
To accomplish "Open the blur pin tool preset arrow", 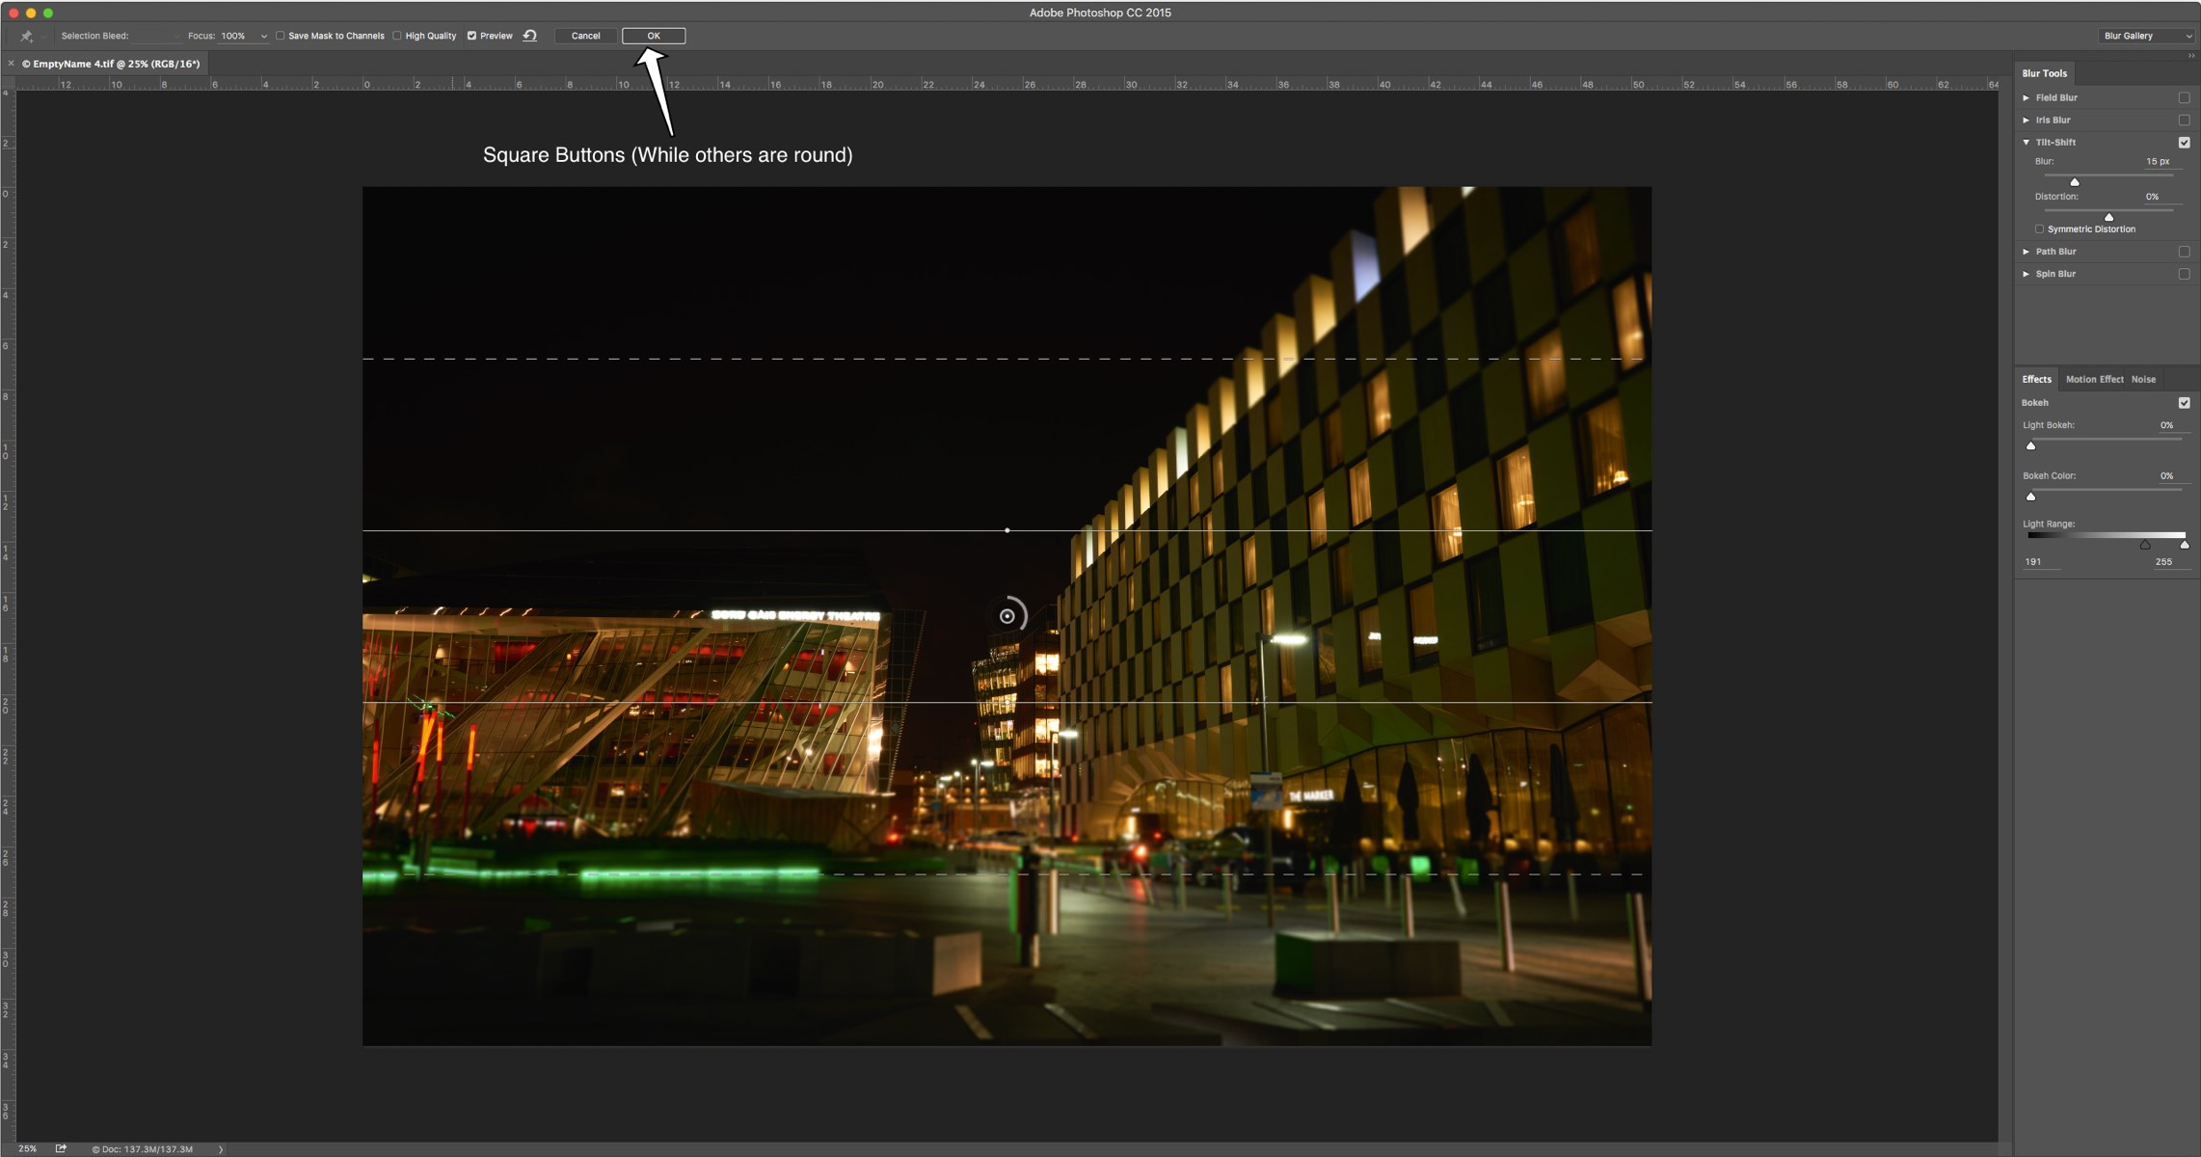I will click(x=41, y=37).
